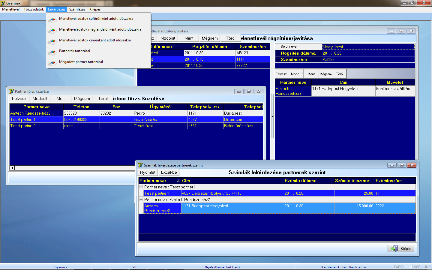Click the 'Baktalórántháza' cell
Viewport: 432px width, 270px height.
click(243, 126)
